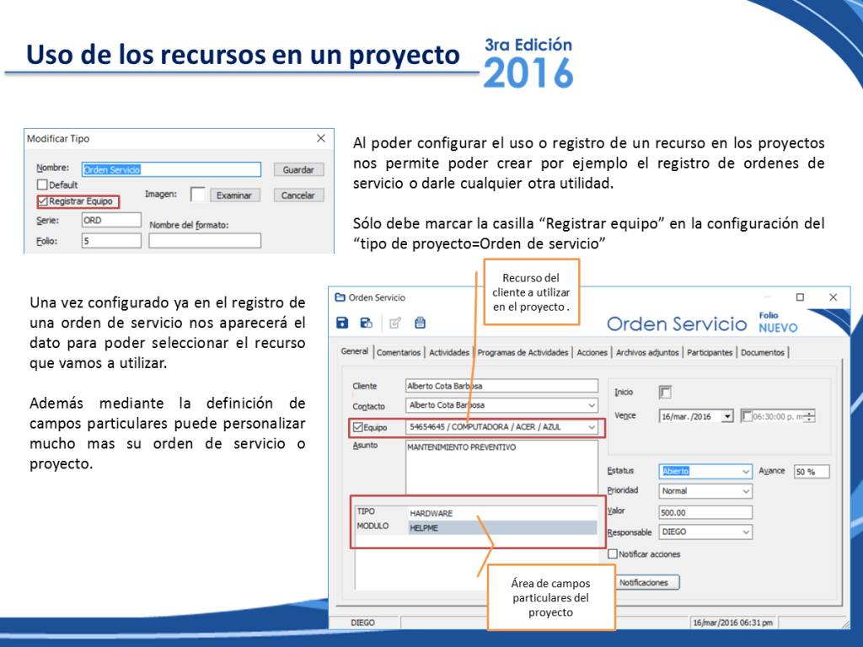Click the Serie field containing ORD

111,220
